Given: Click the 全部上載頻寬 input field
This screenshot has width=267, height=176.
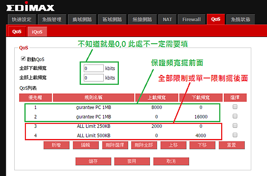Looking at the screenshot, I should coord(93,78).
